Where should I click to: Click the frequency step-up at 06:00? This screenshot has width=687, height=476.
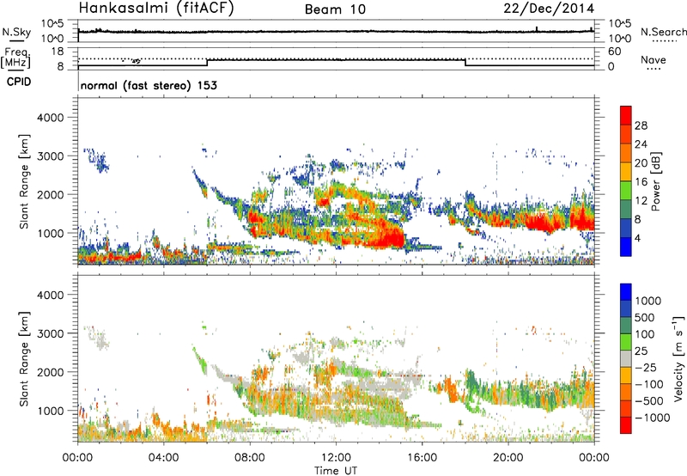(x=207, y=63)
